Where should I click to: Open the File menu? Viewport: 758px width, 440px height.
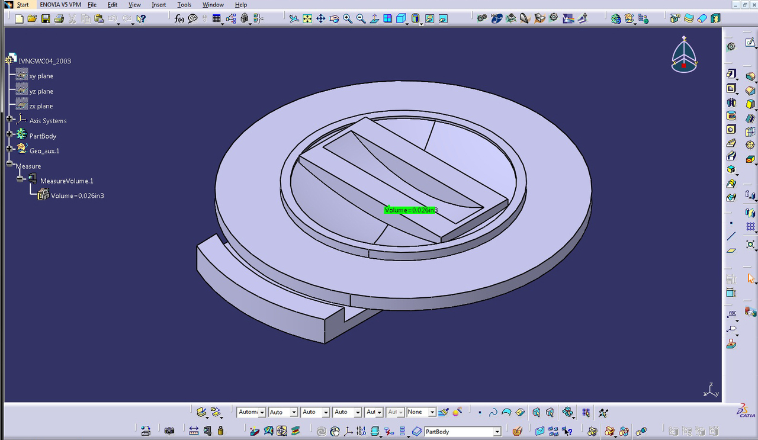point(92,5)
